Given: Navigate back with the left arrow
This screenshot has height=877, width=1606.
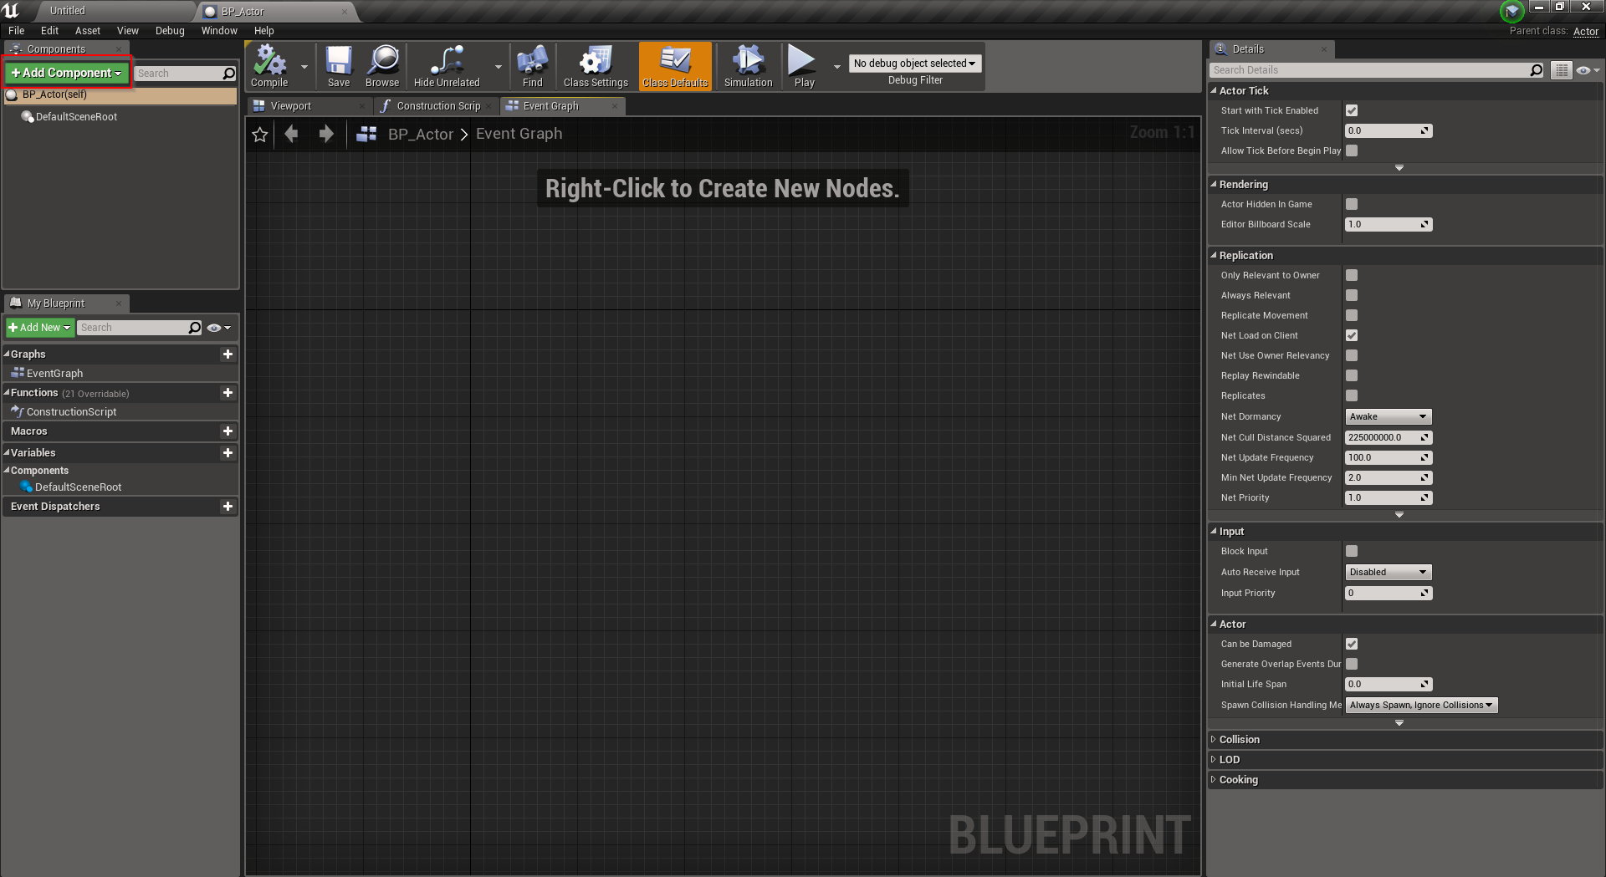Looking at the screenshot, I should click(291, 134).
